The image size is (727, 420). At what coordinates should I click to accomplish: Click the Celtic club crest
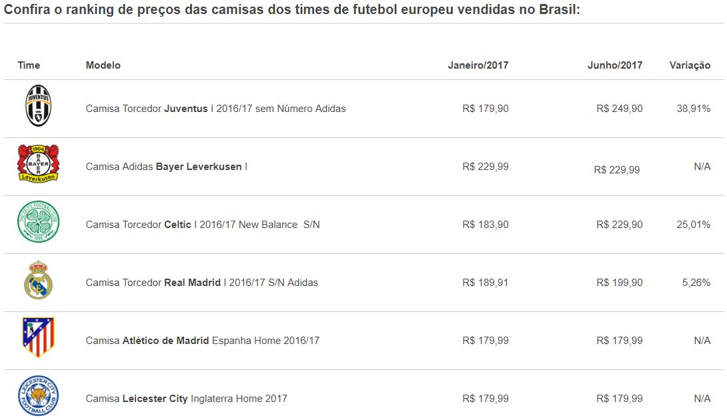coord(38,222)
